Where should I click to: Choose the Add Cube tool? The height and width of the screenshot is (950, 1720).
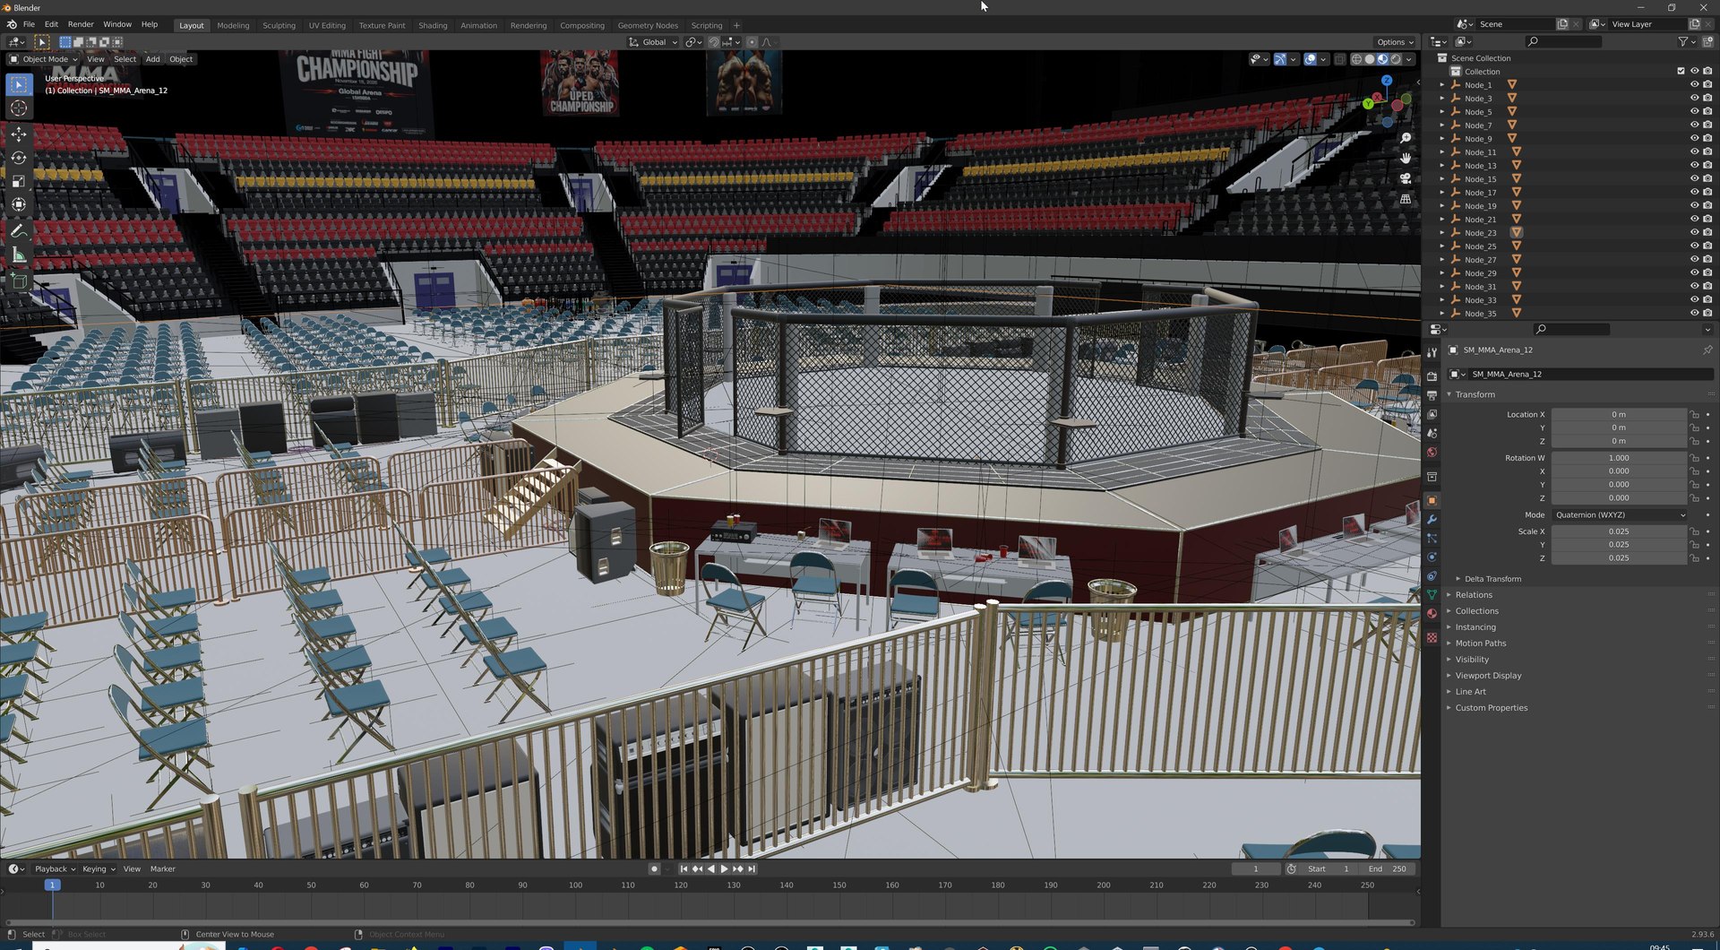19,281
